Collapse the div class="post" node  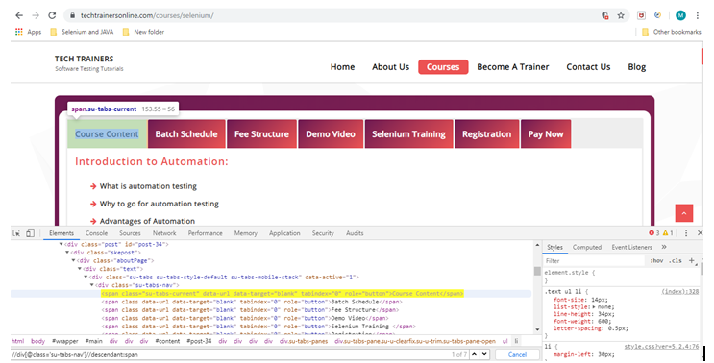click(x=61, y=244)
